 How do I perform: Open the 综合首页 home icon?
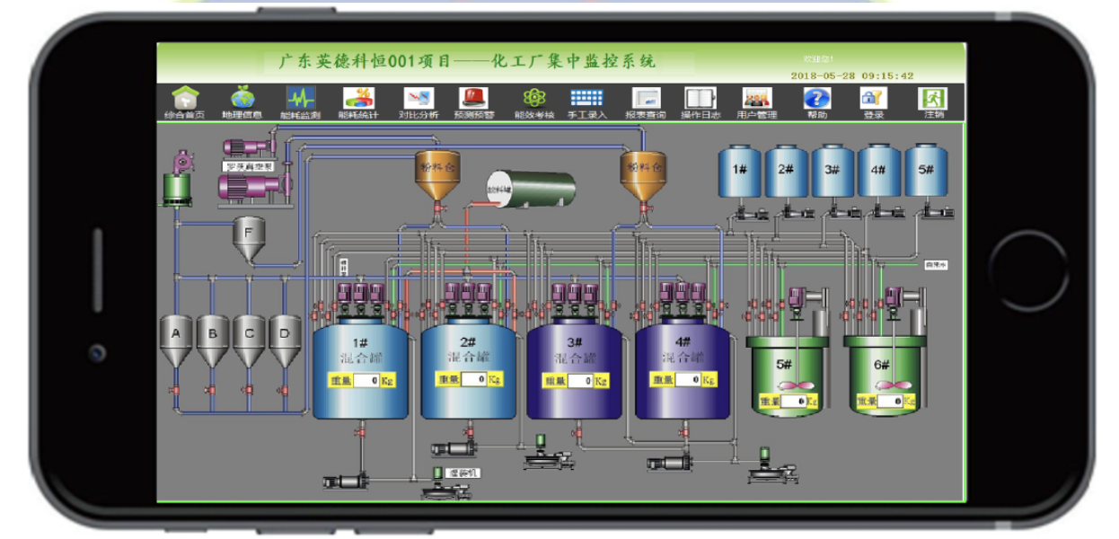coord(184,98)
